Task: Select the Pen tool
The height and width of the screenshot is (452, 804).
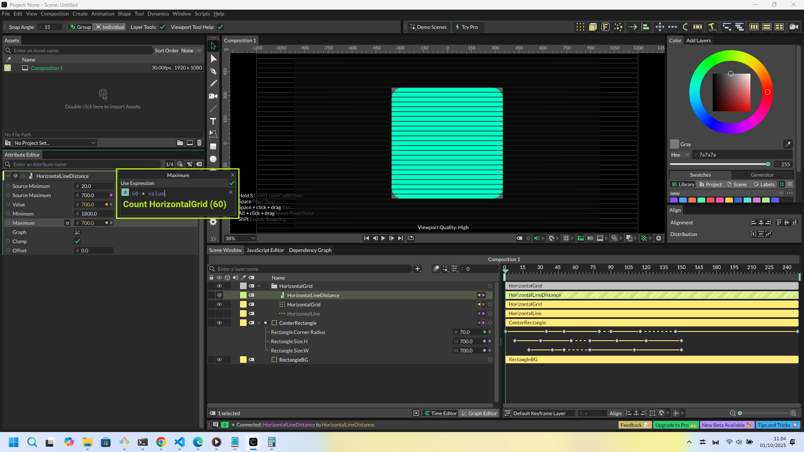Action: point(213,71)
